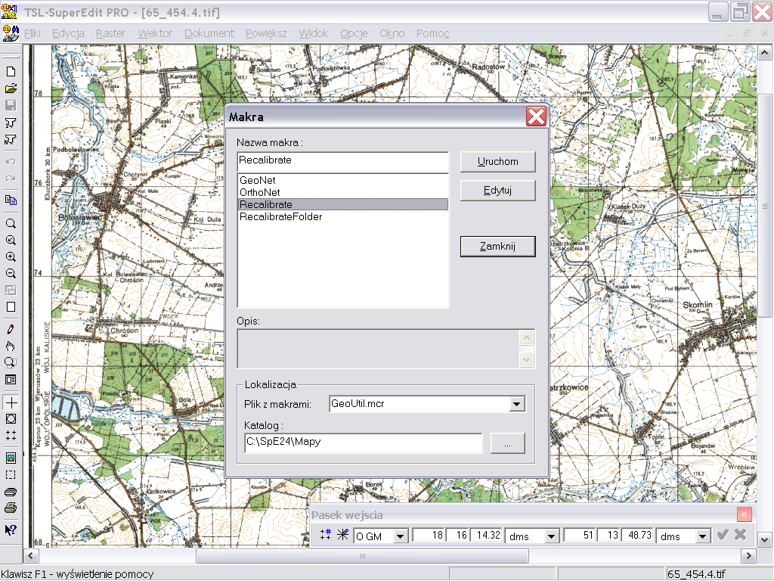This screenshot has width=774, height=581.
Task: Open the first dms units dropdown
Action: click(x=552, y=536)
